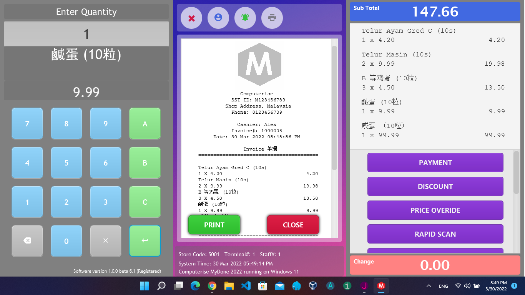Tap the gray multiply key on keypad
The height and width of the screenshot is (295, 525).
point(106,241)
